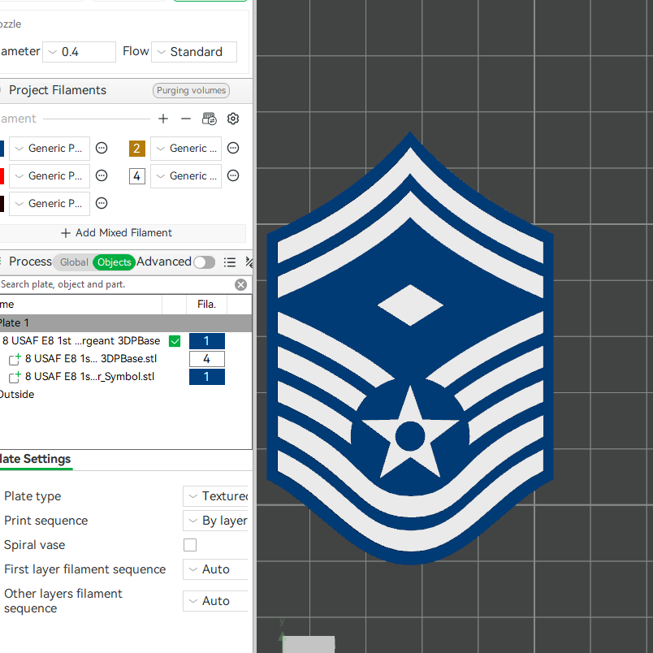Open filament settings gear icon
Screen dimensions: 653x653
pyautogui.click(x=233, y=119)
